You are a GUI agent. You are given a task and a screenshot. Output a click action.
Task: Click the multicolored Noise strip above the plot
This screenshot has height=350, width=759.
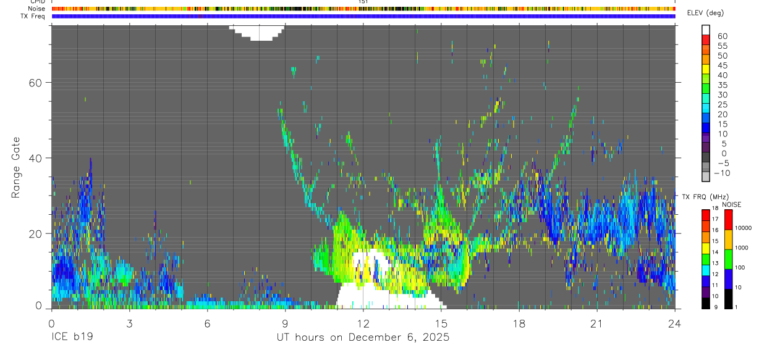click(x=363, y=9)
